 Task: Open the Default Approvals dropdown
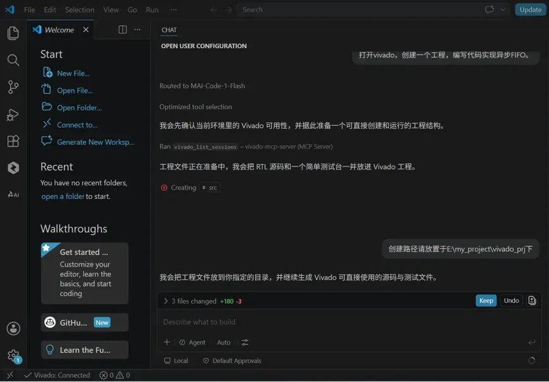coord(232,360)
